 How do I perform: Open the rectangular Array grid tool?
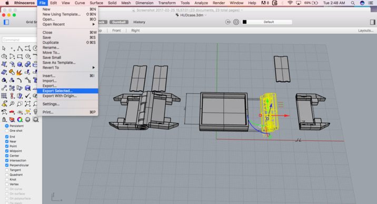(x=4, y=96)
